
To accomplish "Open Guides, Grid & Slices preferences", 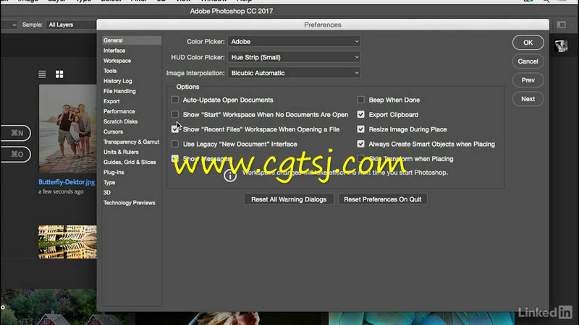I will click(x=130, y=162).
